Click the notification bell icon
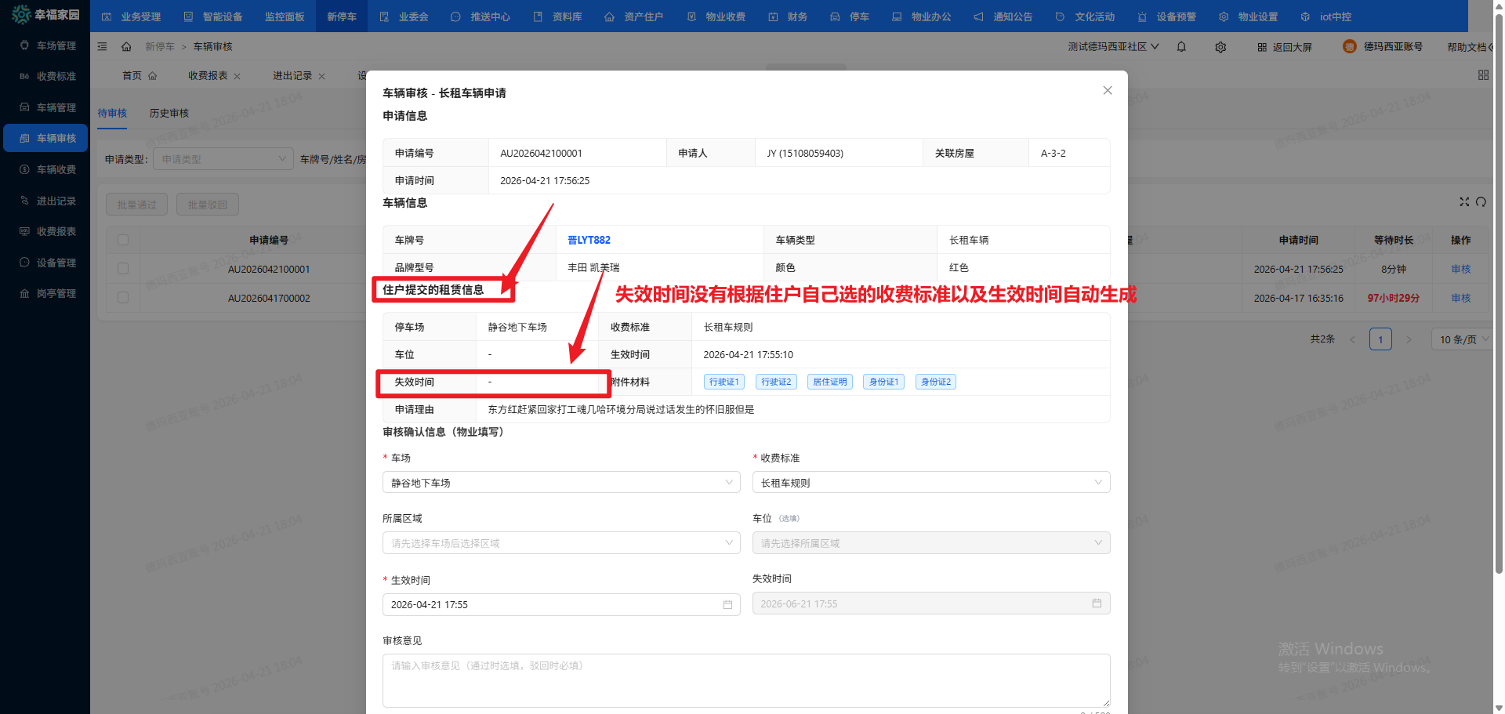Screen dimensions: 1505x714 pyautogui.click(x=1181, y=47)
